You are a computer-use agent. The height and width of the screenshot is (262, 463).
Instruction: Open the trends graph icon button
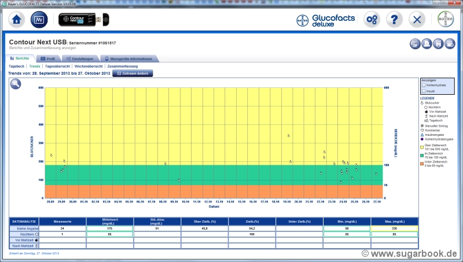tap(40, 20)
